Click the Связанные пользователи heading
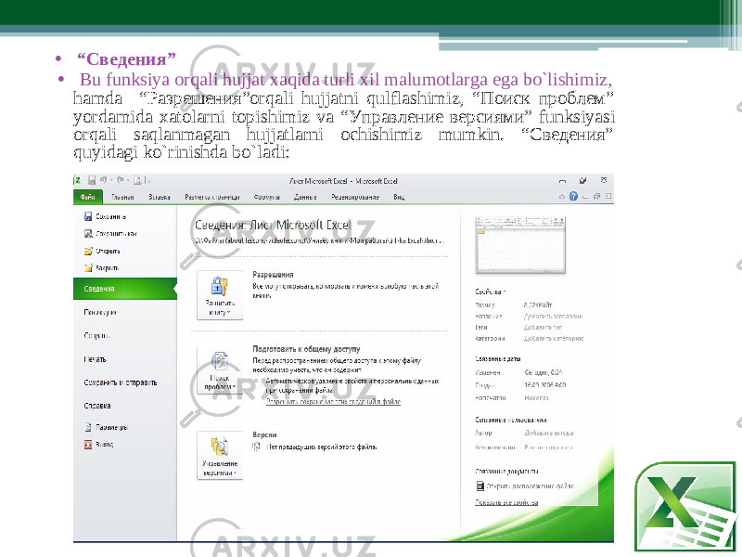The width and height of the screenshot is (742, 557). click(511, 421)
